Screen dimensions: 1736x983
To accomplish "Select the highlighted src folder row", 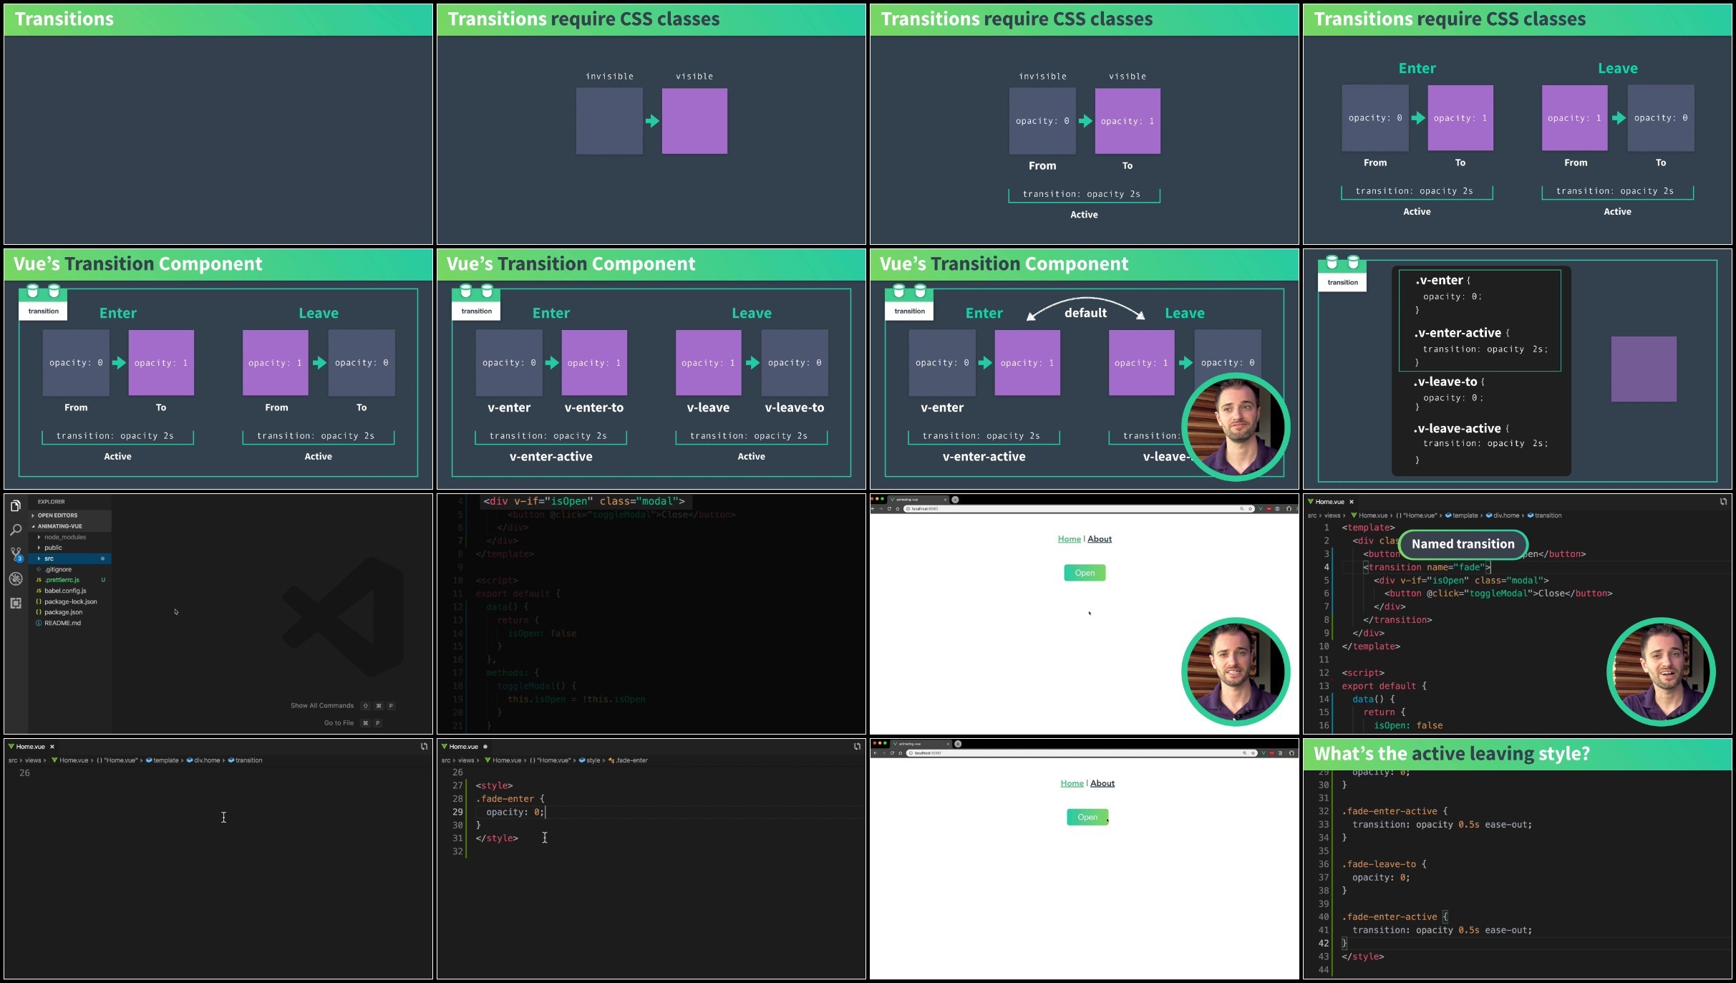I will pyautogui.click(x=69, y=558).
